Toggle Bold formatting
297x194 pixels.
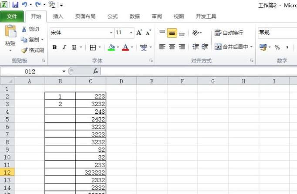(x=54, y=47)
